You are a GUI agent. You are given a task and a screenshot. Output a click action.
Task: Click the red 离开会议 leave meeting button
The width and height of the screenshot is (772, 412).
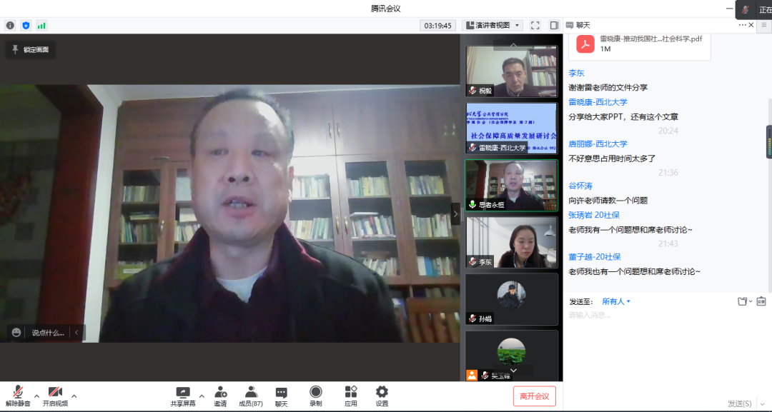pos(534,396)
